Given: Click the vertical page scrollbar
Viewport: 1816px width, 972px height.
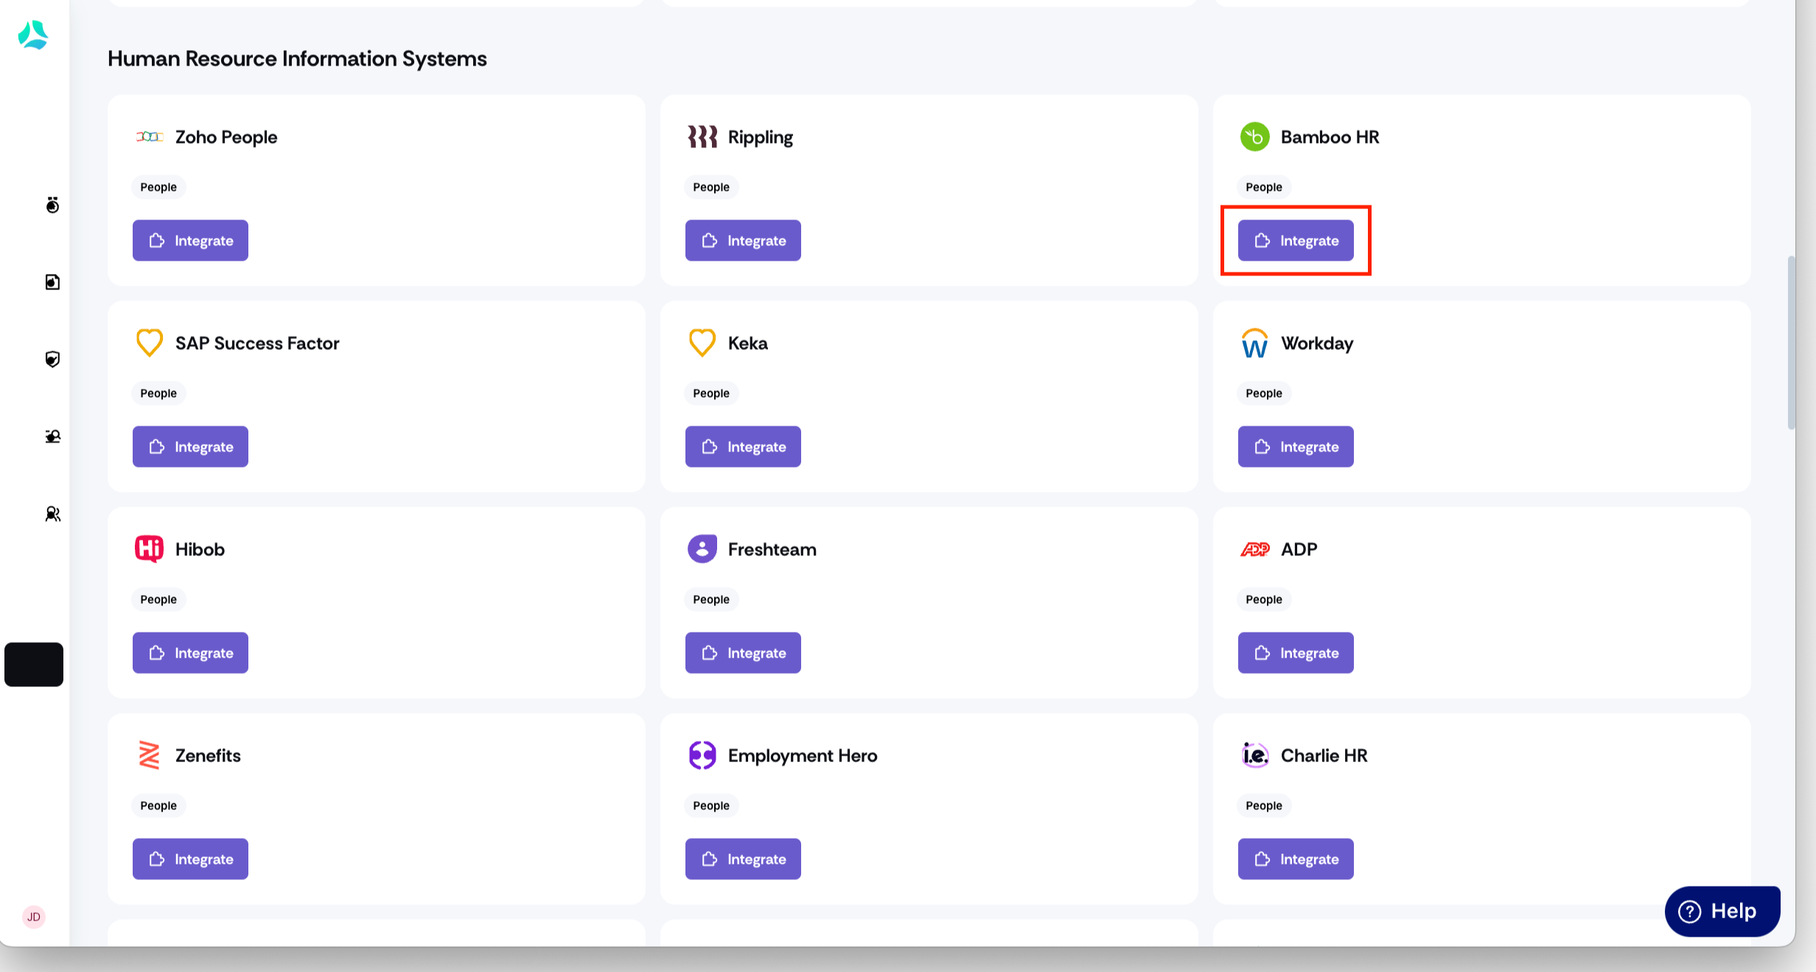Looking at the screenshot, I should coord(1791,342).
